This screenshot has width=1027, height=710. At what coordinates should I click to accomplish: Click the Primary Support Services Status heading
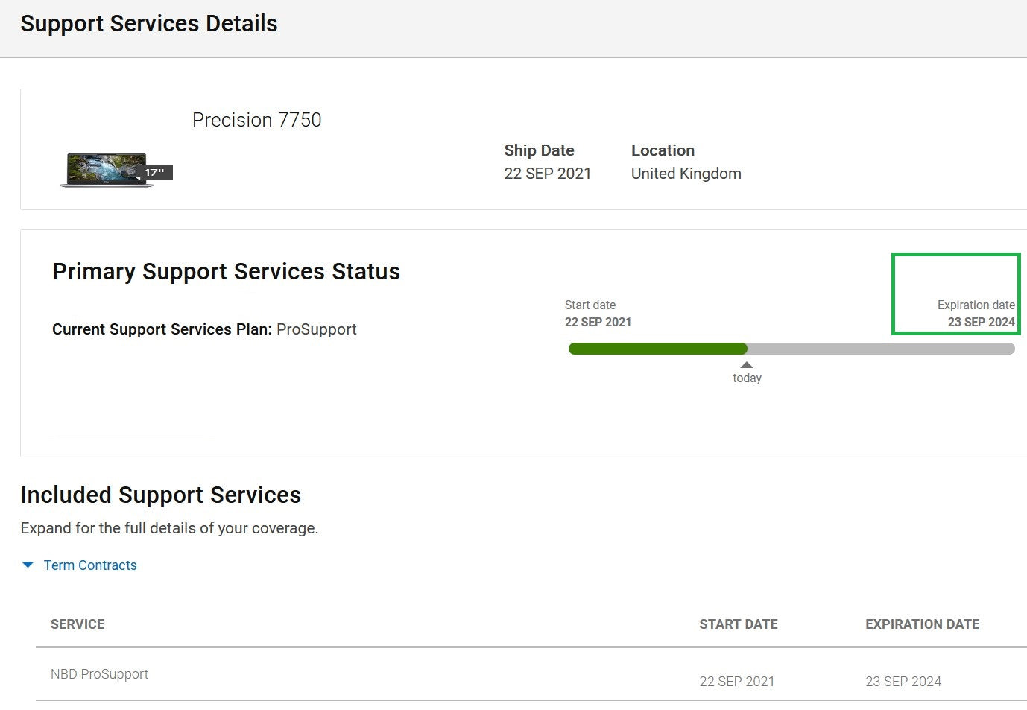(226, 272)
